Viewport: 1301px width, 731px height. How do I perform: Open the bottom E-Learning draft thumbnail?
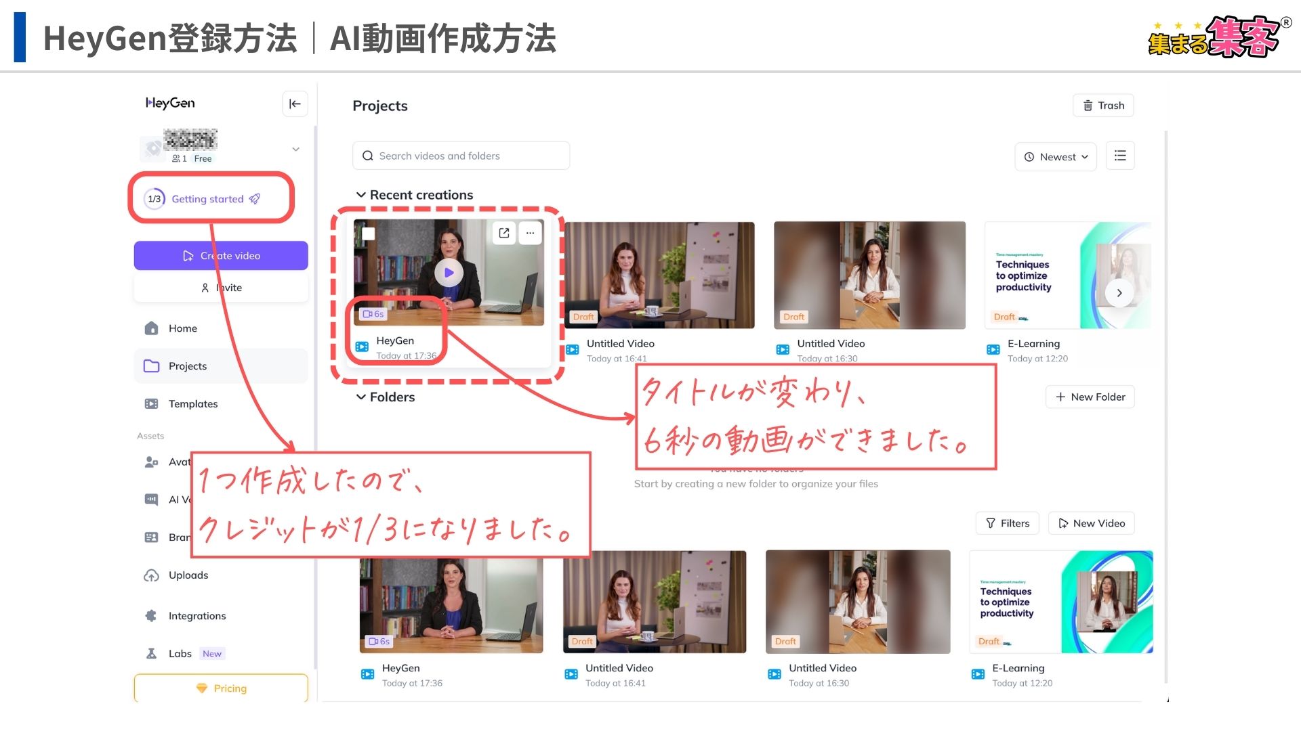1061,602
